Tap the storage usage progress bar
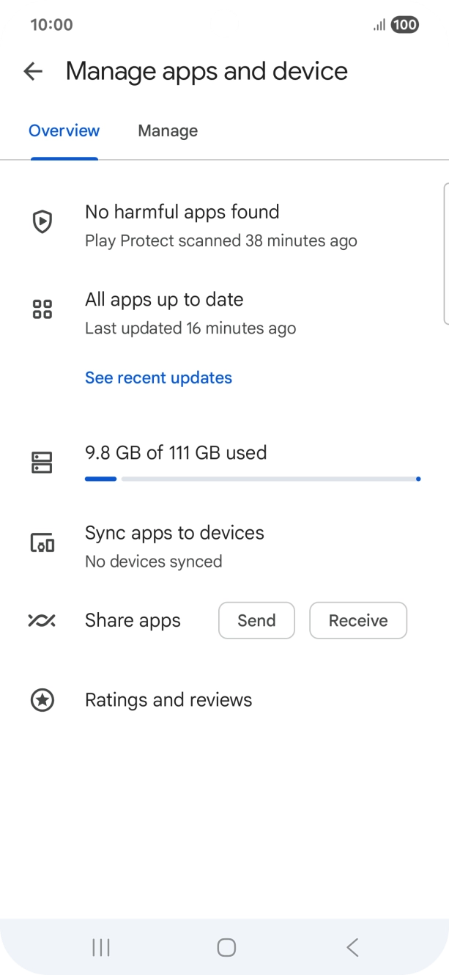Image resolution: width=449 pixels, height=975 pixels. [252, 479]
